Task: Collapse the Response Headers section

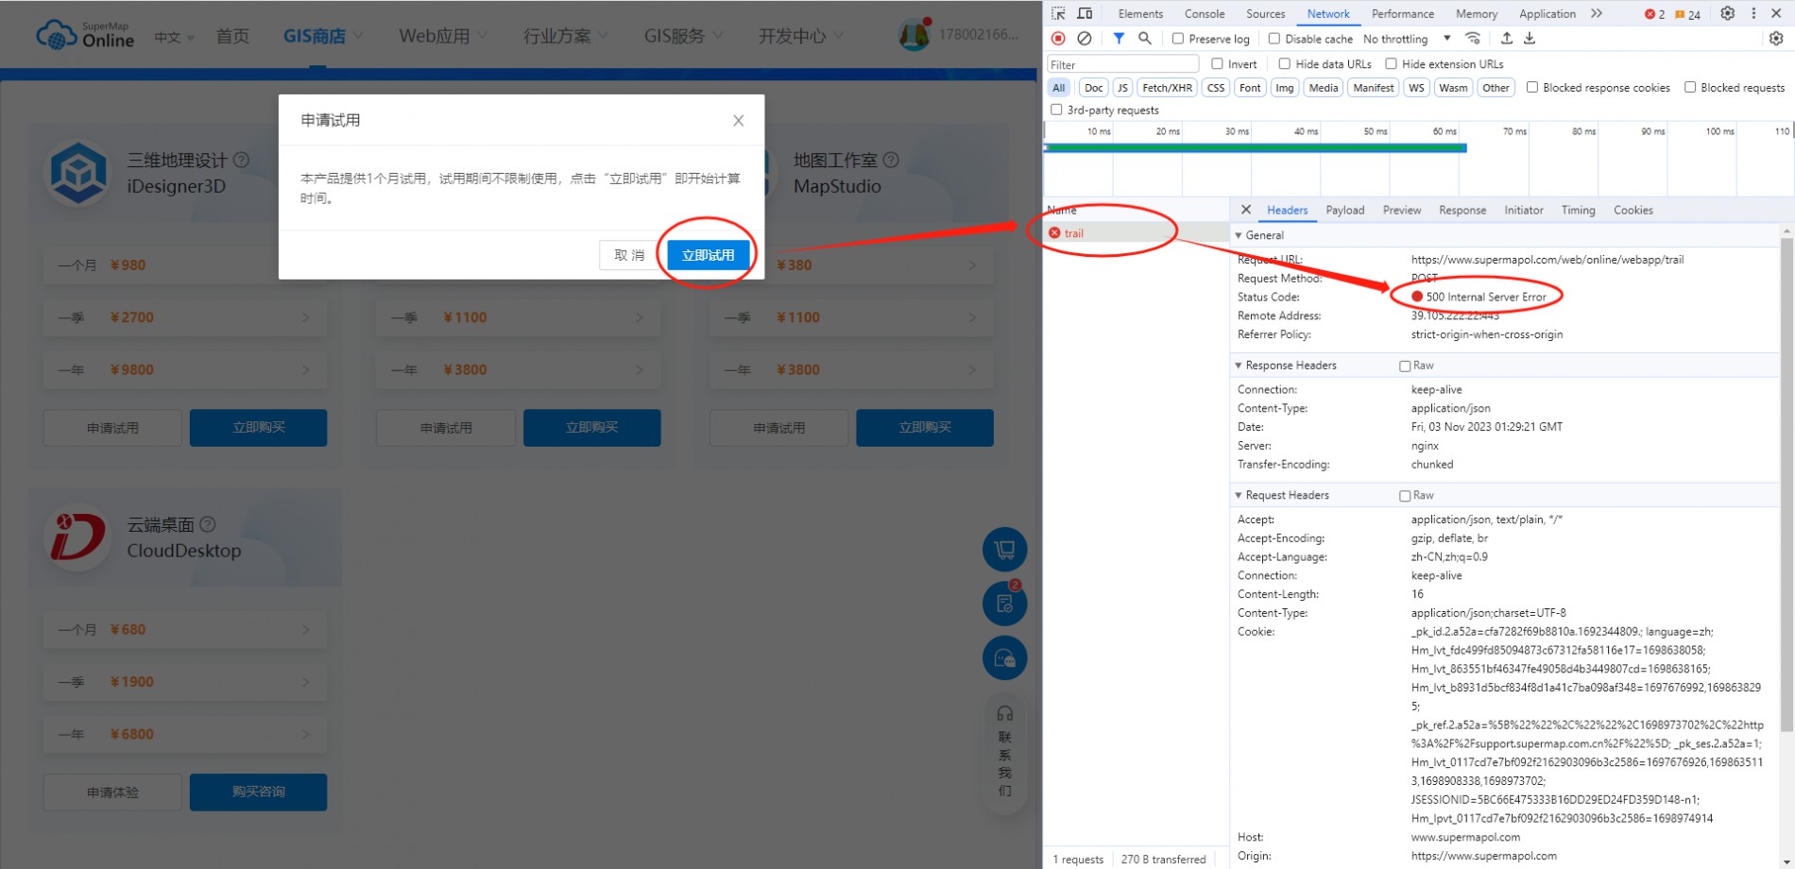Action: [x=1239, y=366]
